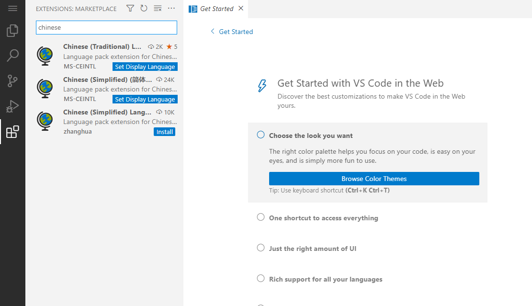Open Views and More Actions ellipsis

point(171,8)
